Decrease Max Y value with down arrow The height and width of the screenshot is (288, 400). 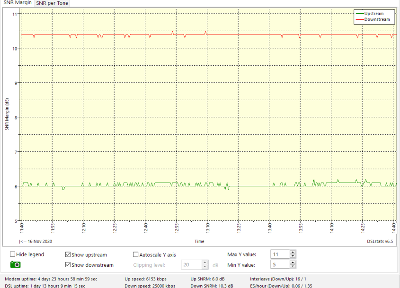click(x=293, y=257)
